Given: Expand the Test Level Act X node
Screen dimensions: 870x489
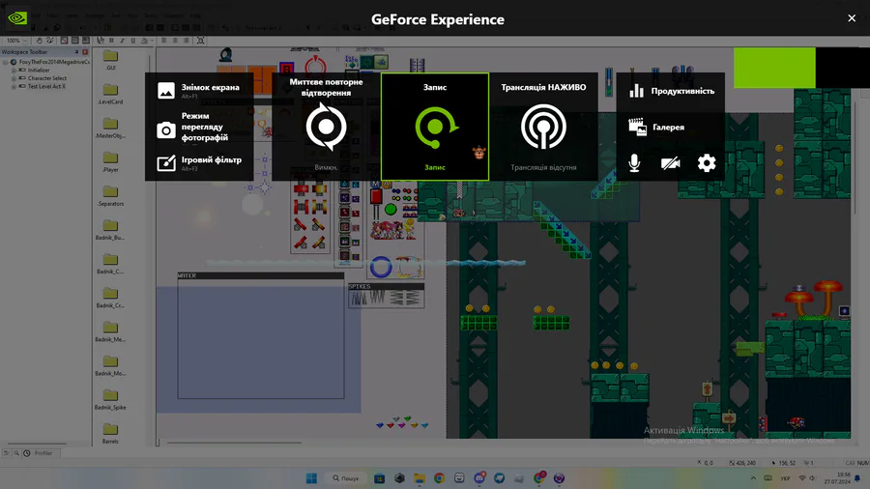Looking at the screenshot, I should point(14,86).
